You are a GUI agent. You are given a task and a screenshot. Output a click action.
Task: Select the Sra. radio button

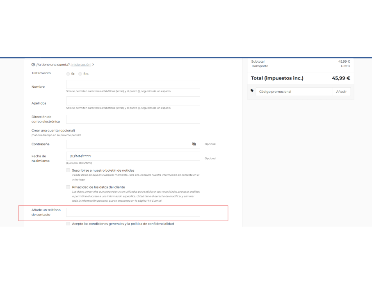point(80,74)
